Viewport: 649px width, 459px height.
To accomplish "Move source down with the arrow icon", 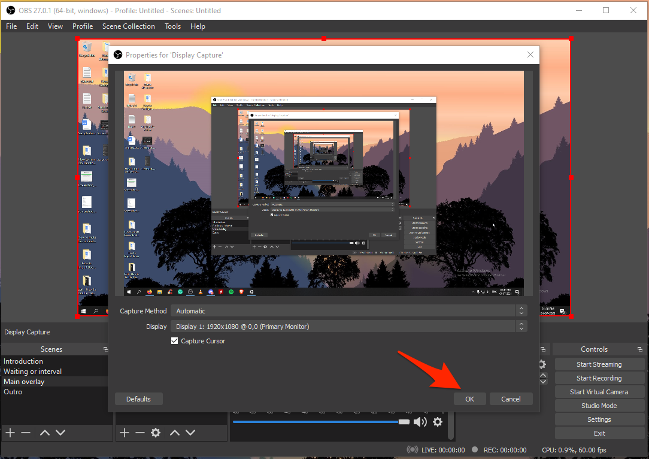I will click(x=190, y=433).
